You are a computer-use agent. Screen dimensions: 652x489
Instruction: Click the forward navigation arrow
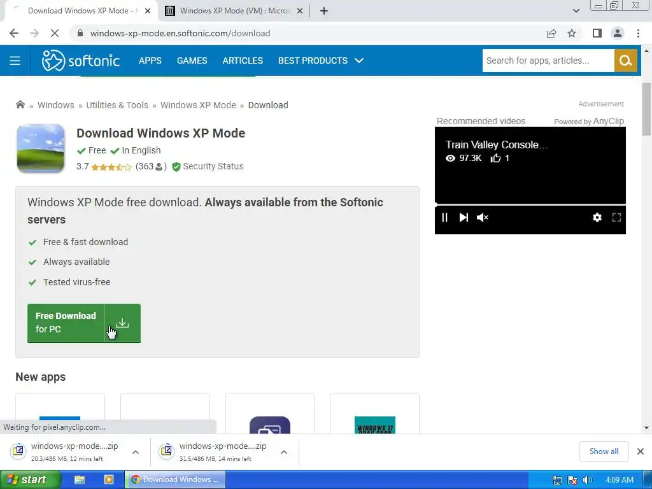[x=34, y=33]
